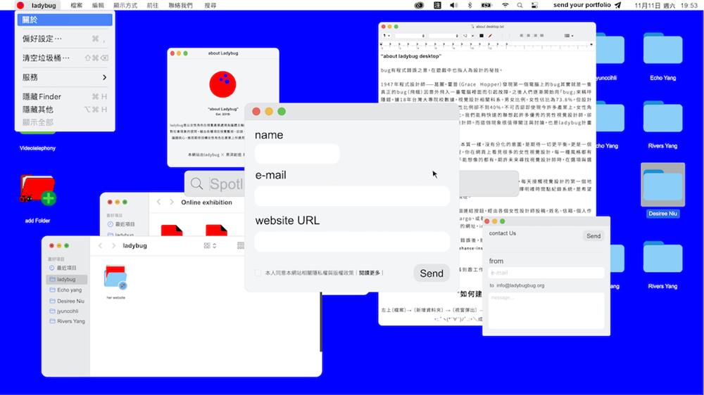Go back in the ladybug Finder window
Screen dimensions: 704x395
pyautogui.click(x=101, y=246)
